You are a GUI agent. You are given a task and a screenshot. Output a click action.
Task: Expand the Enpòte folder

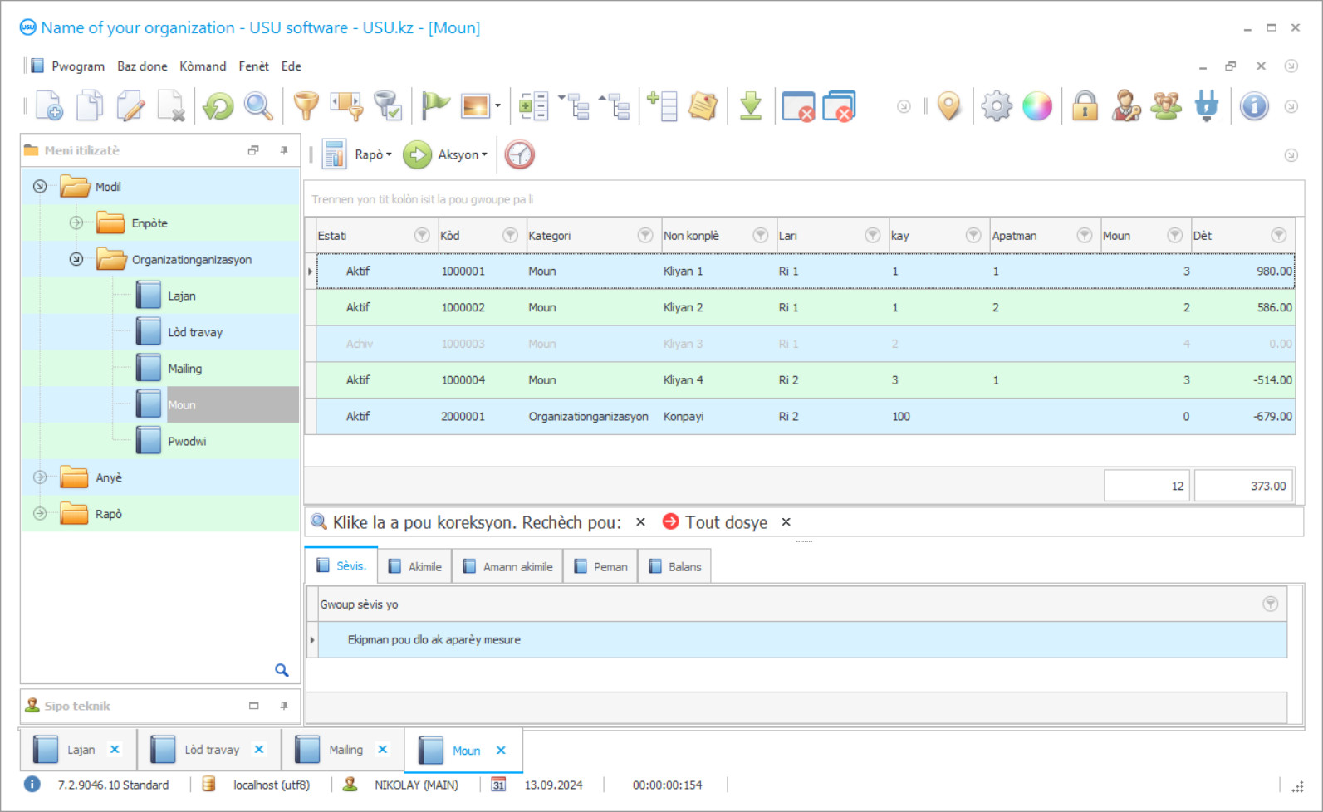pyautogui.click(x=76, y=223)
